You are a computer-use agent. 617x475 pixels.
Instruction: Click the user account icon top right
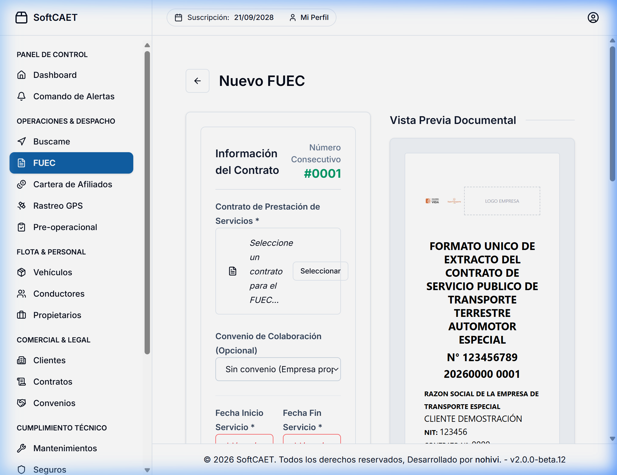tap(593, 18)
